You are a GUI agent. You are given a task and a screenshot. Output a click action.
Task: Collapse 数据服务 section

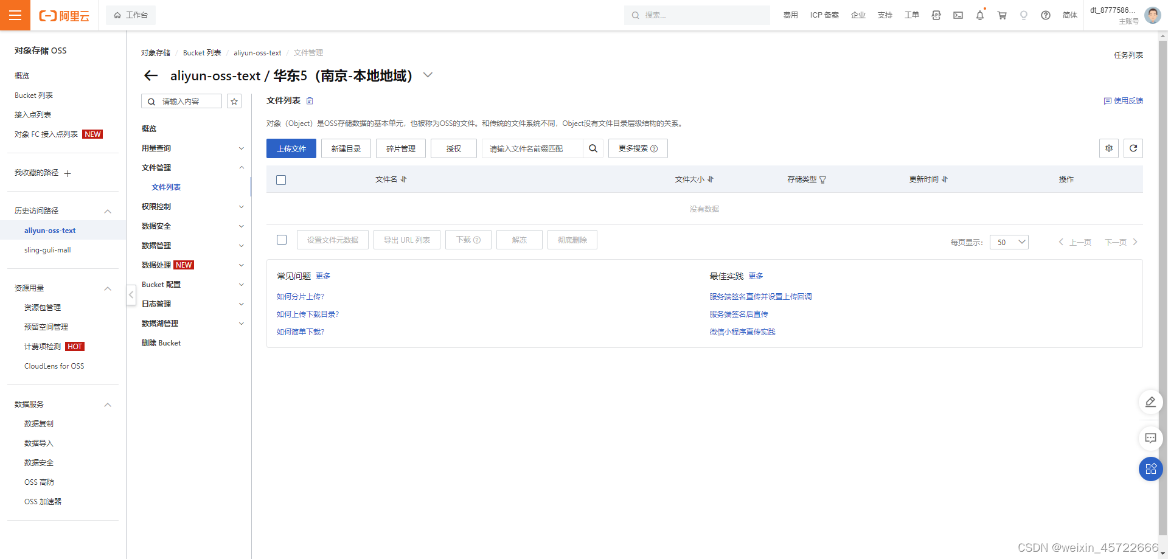click(x=108, y=404)
